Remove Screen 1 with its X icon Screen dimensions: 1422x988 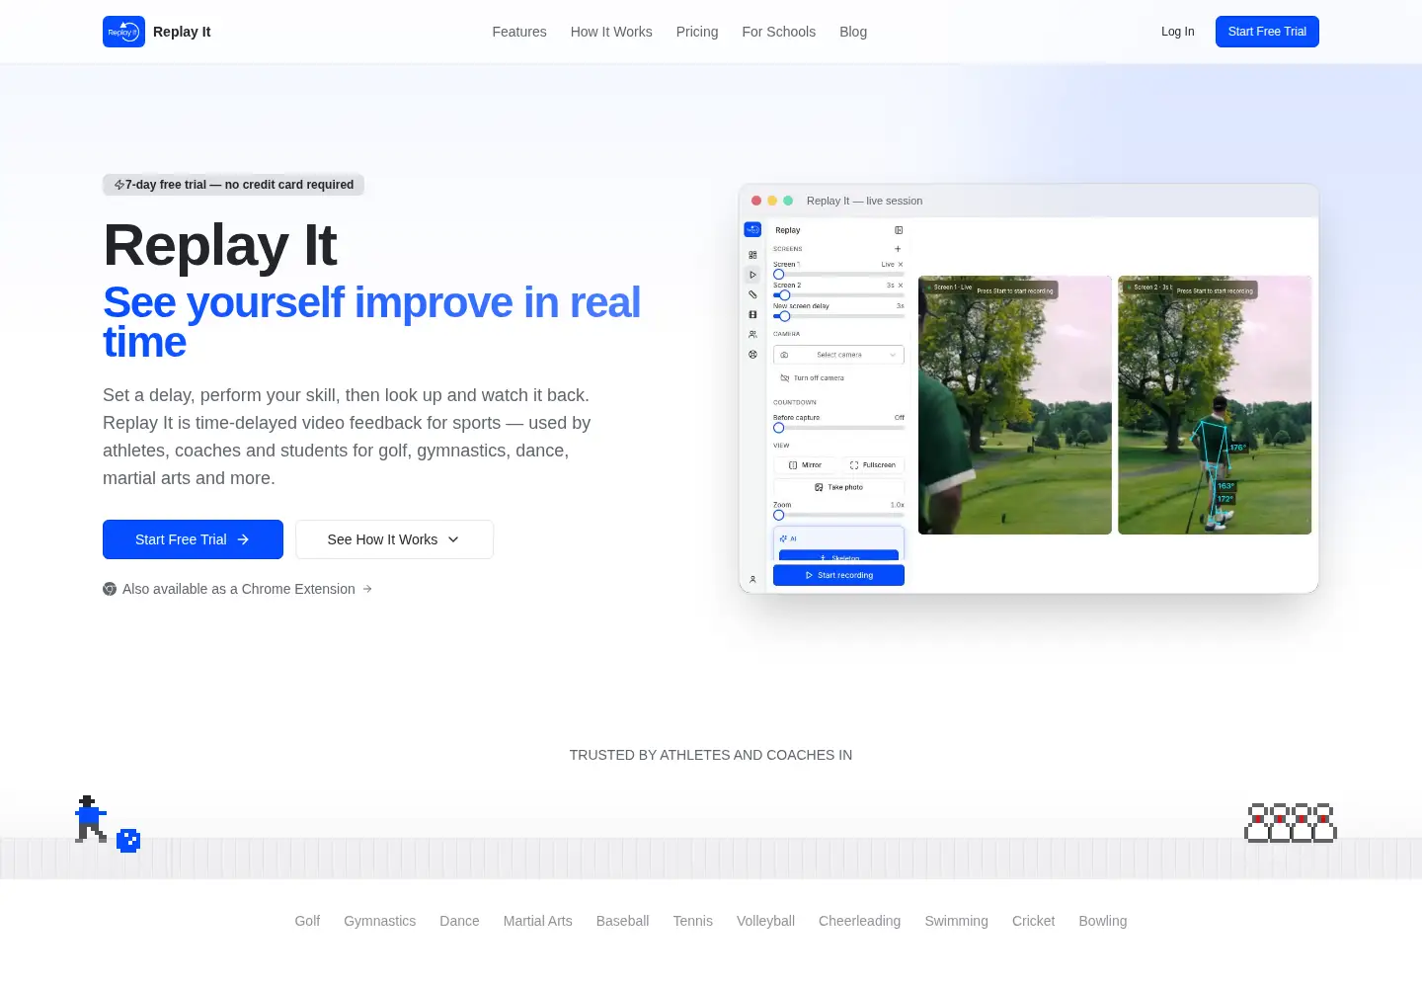tap(901, 265)
